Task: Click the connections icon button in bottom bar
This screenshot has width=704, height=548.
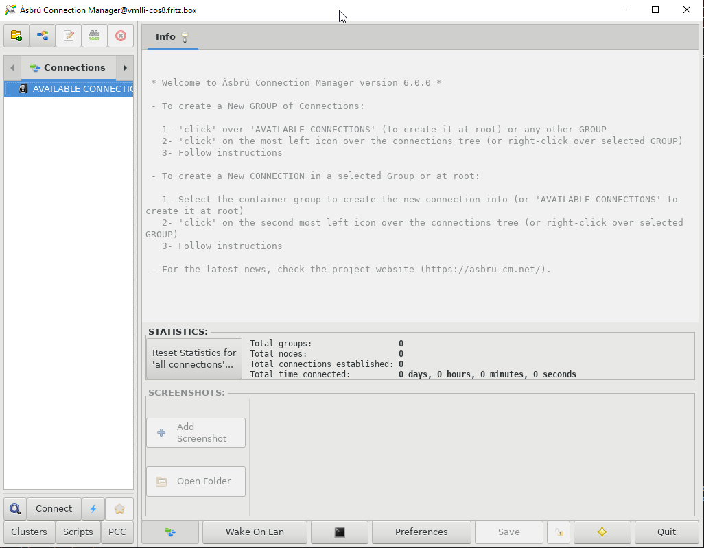Action: (x=170, y=532)
